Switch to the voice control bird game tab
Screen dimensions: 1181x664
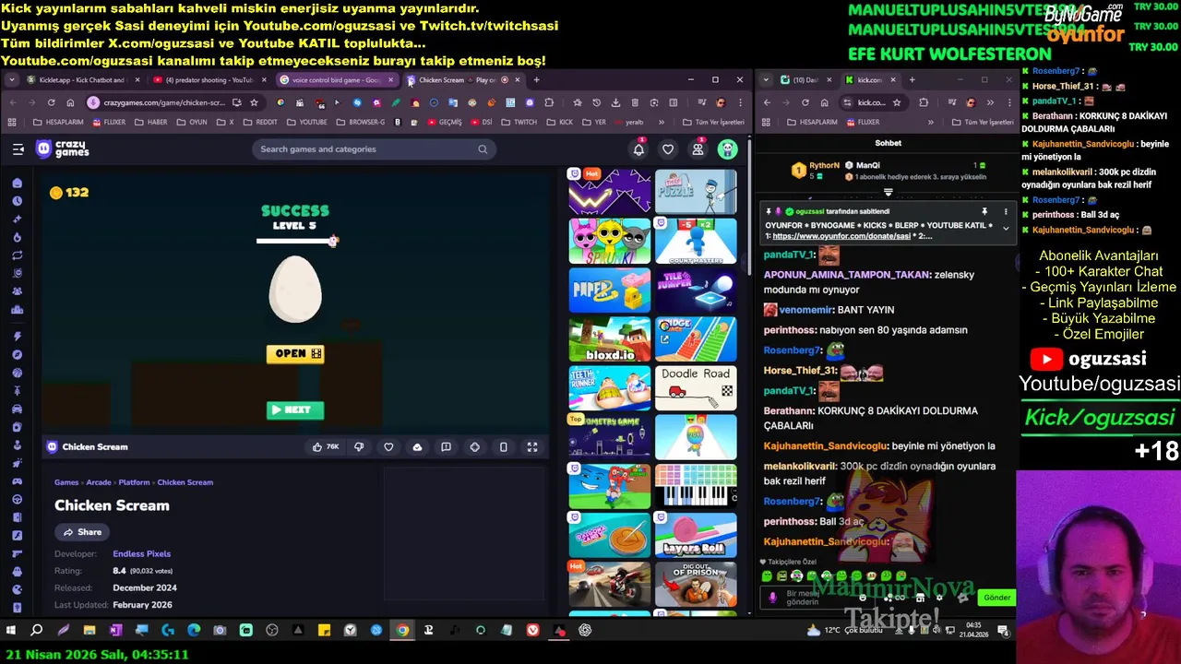(337, 80)
